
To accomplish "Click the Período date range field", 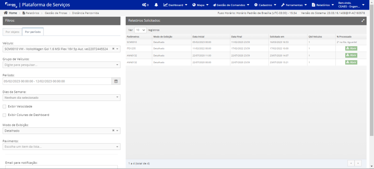I will [57, 81].
